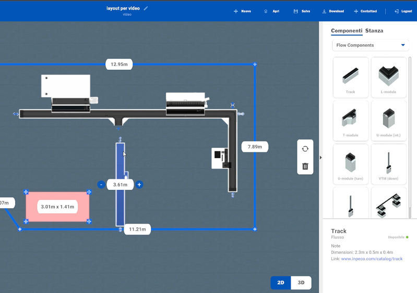This screenshot has width=417, height=293.
Task: Open the Flow Components dropdown
Action: 370,45
